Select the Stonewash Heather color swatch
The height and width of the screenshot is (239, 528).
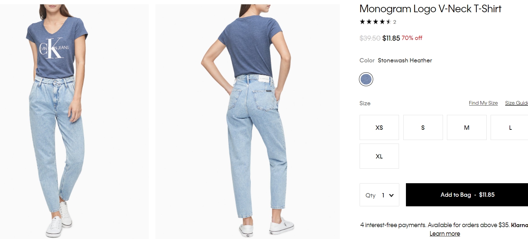point(366,79)
